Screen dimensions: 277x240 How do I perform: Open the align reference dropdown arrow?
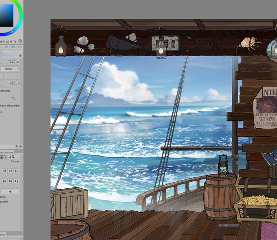[x=17, y=157]
